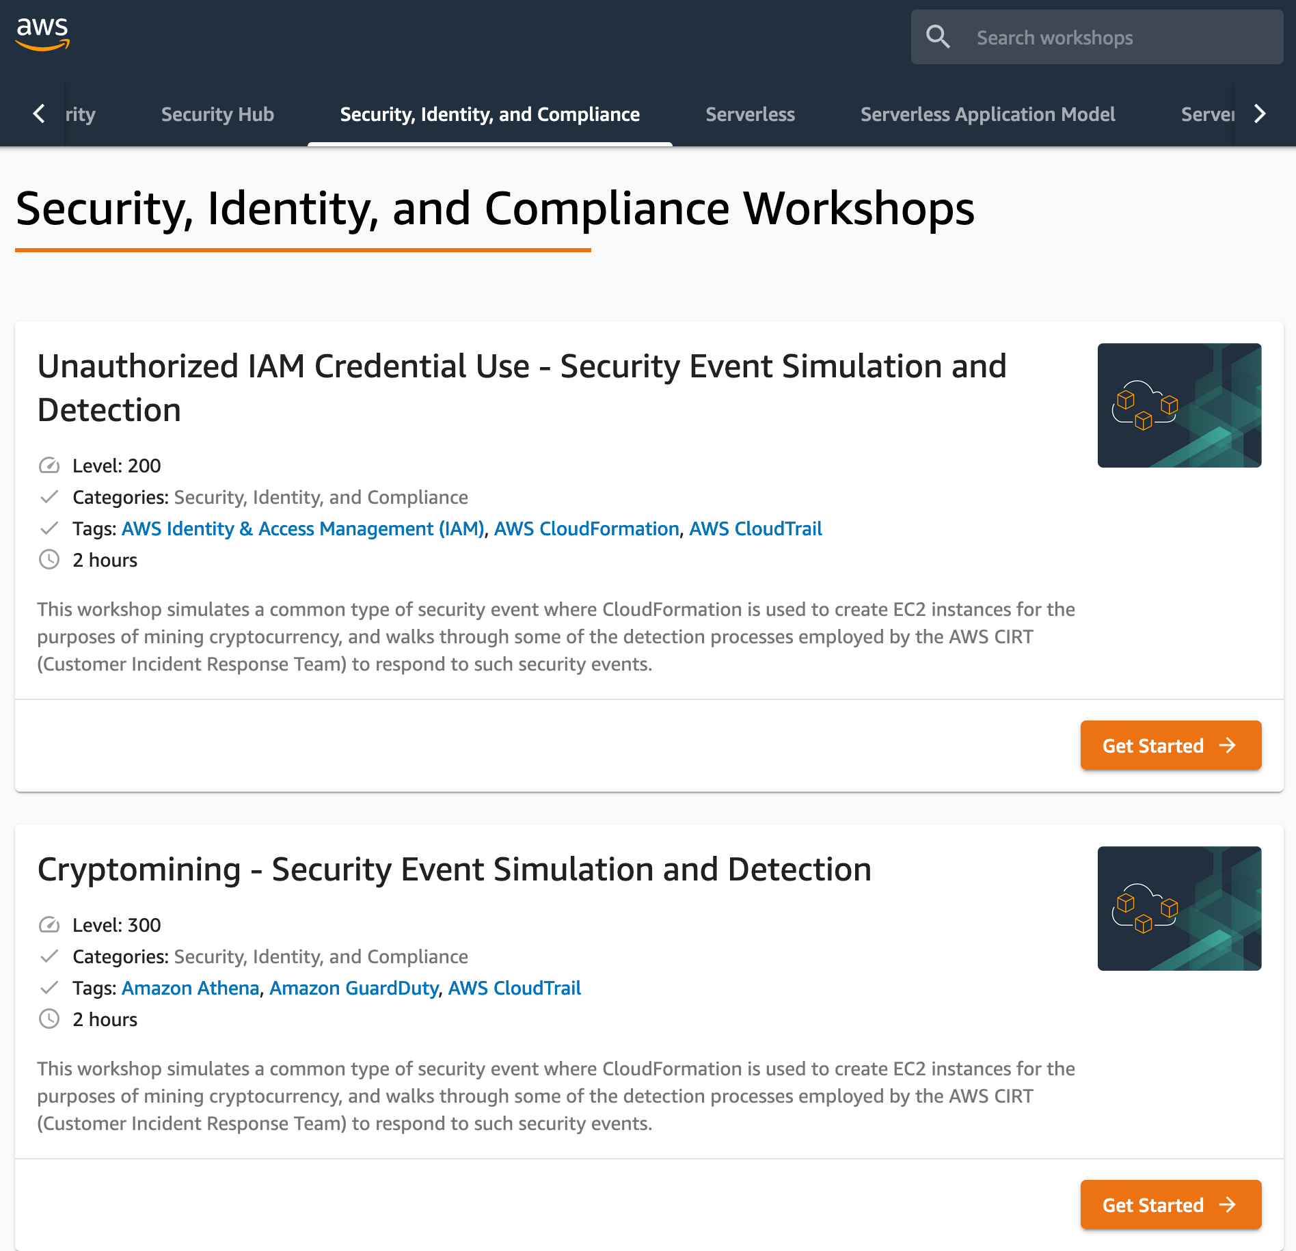1296x1251 pixels.
Task: Click Tags checkmark in Cryptomining card
Action: (49, 988)
